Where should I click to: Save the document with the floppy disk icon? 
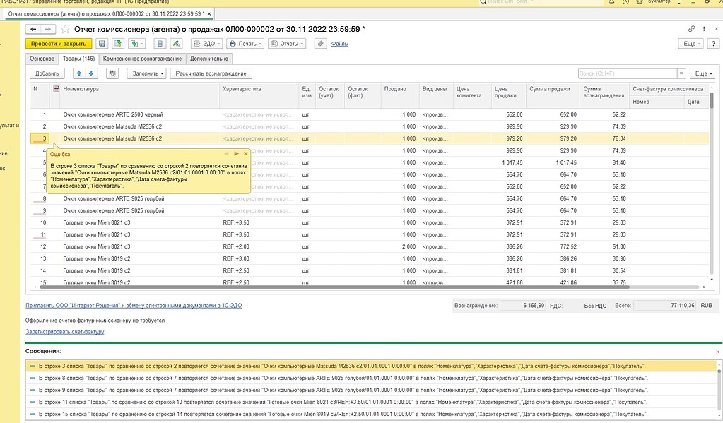tap(102, 44)
